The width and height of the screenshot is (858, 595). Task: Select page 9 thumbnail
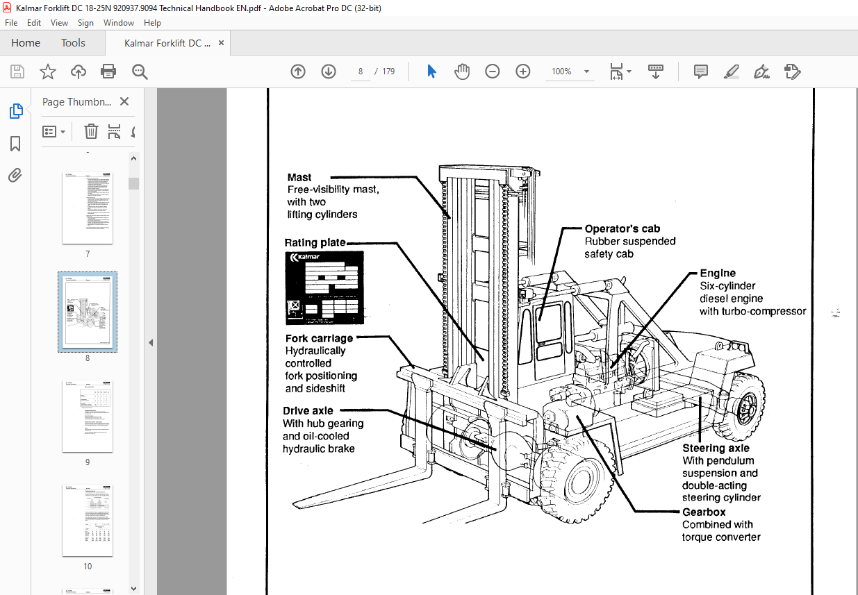[x=88, y=415]
